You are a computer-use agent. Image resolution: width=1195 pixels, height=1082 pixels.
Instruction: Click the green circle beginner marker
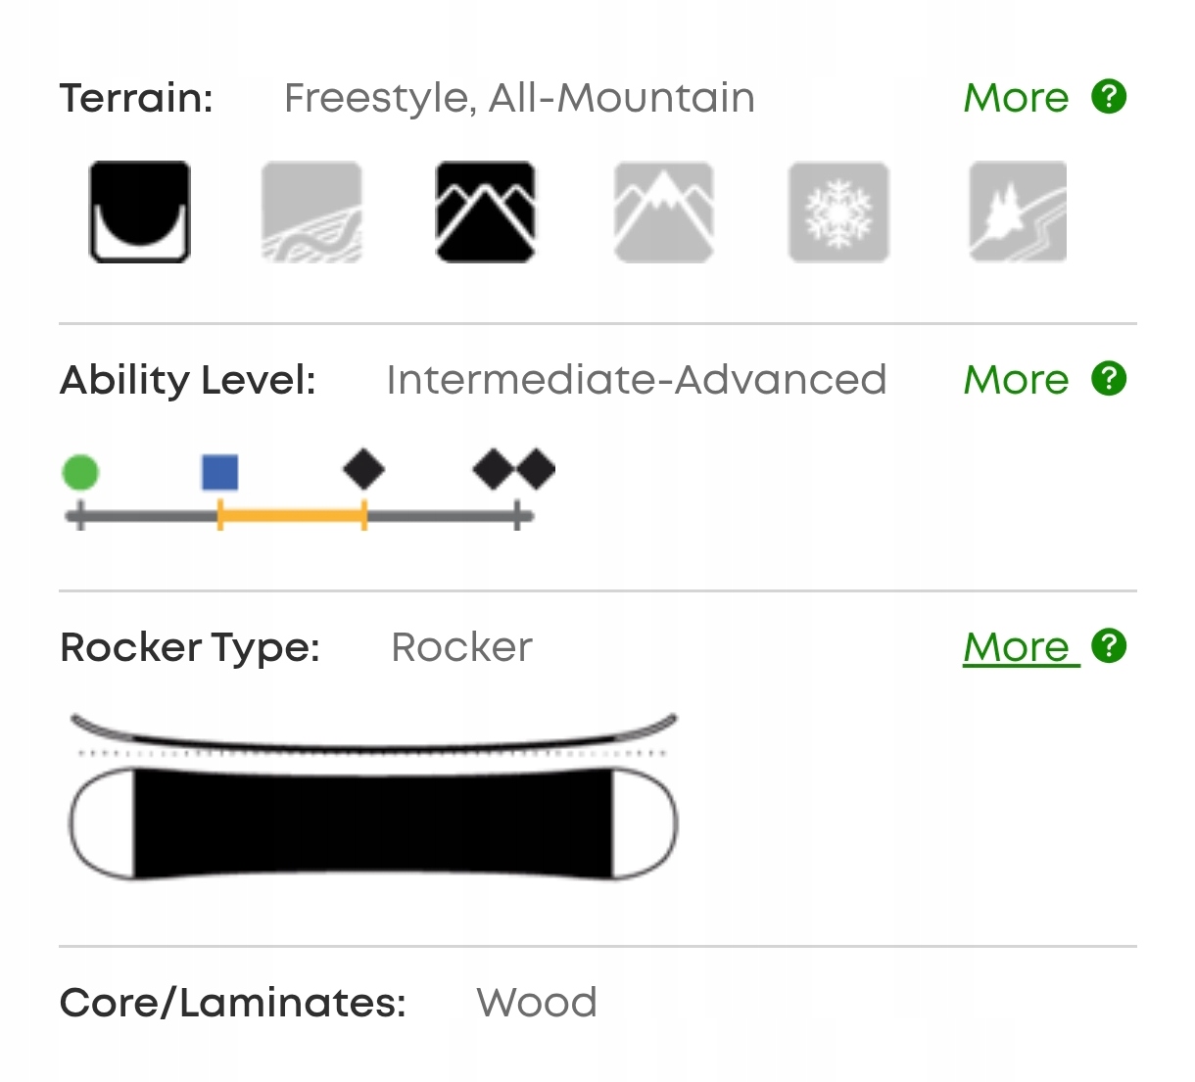click(x=80, y=472)
